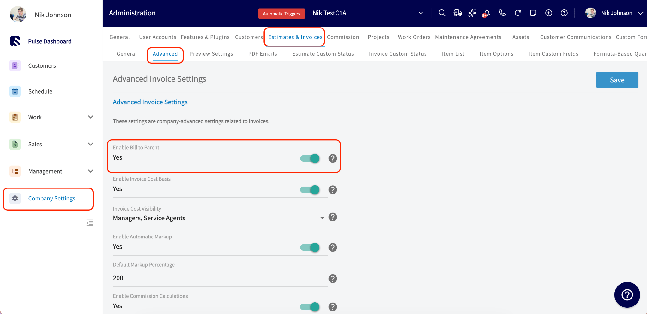Click the Sales invoice icon
Viewport: 647px width, 314px height.
coord(15,144)
